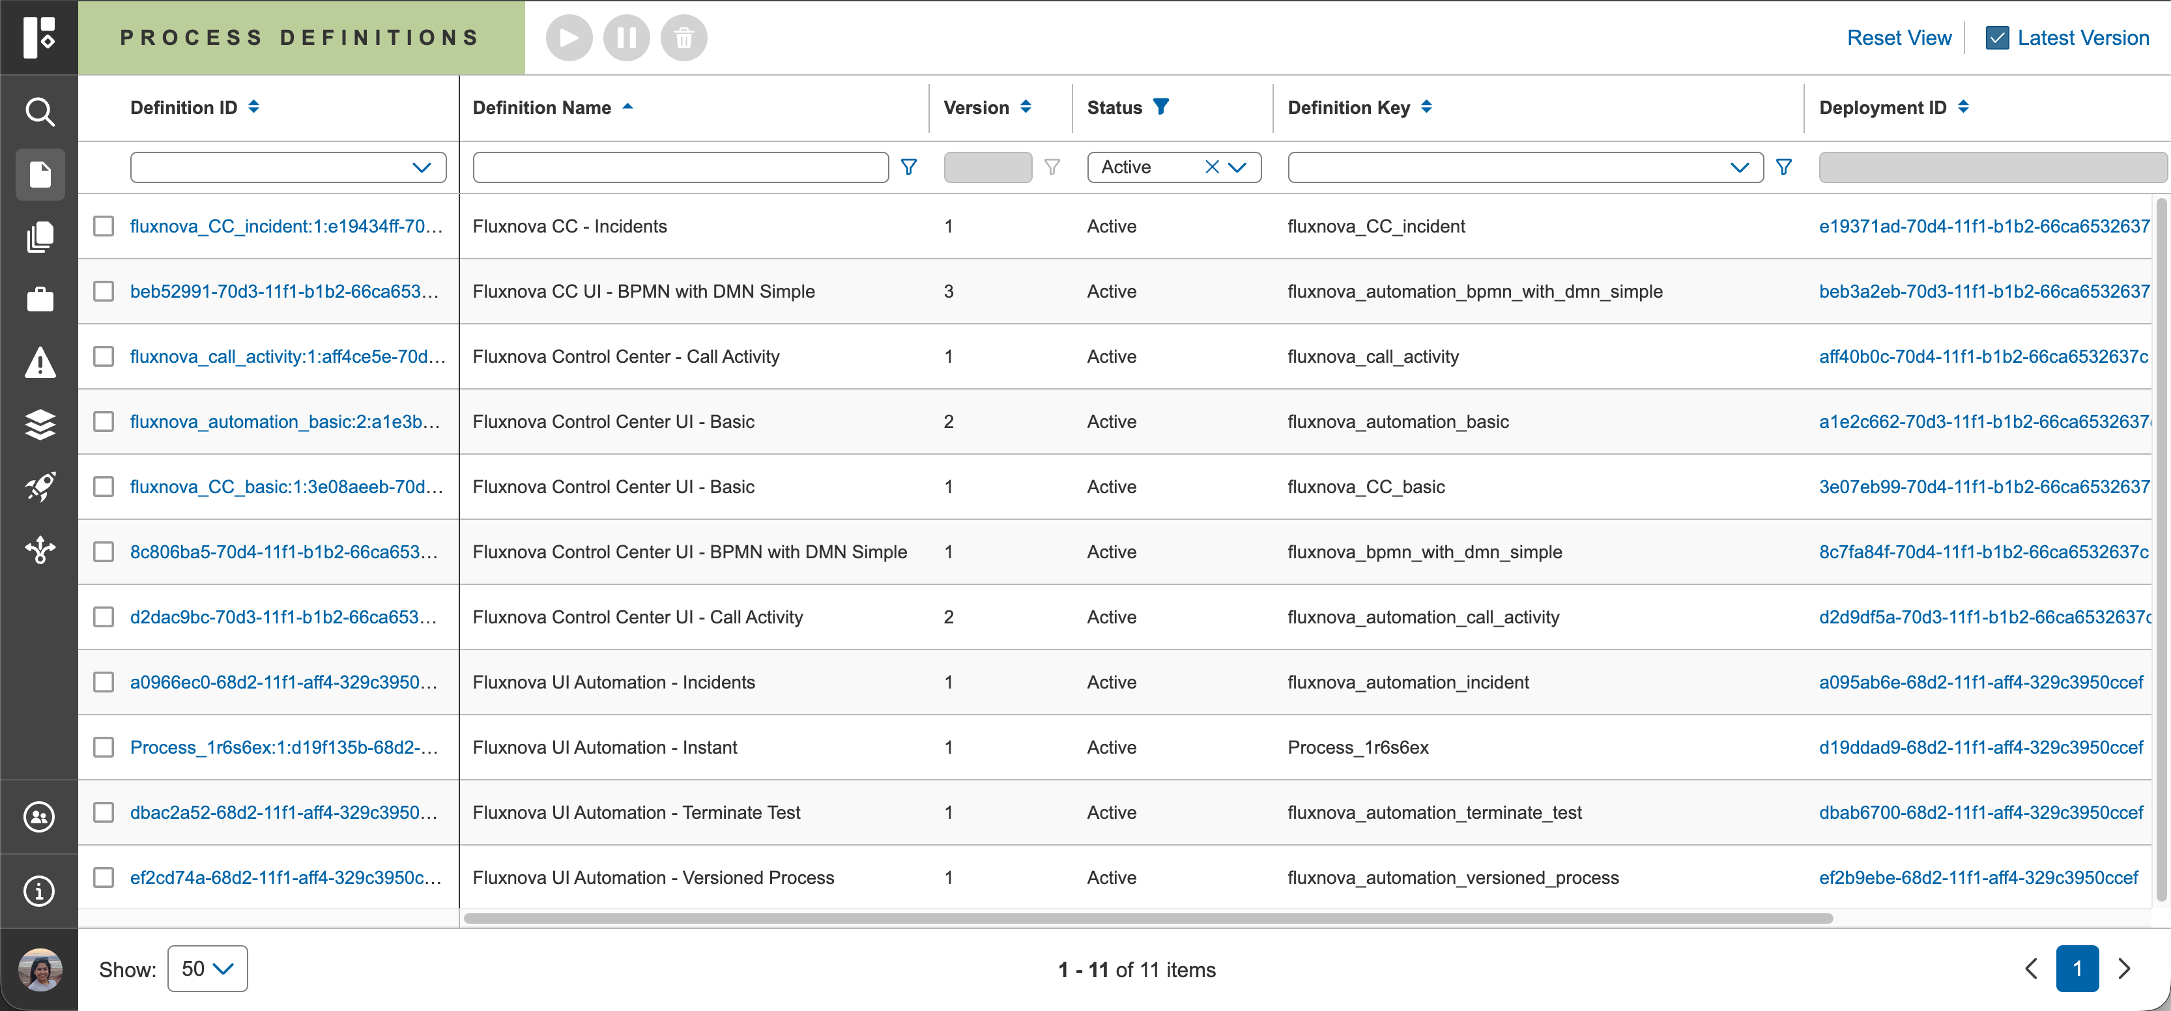Select checkbox for fluxnova_automation_call_activity row
This screenshot has width=2171, height=1011.
tap(104, 617)
